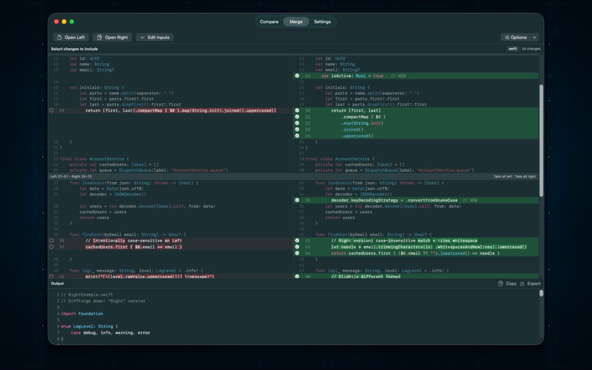Click the Export output label
592x370 pixels.
click(534, 283)
